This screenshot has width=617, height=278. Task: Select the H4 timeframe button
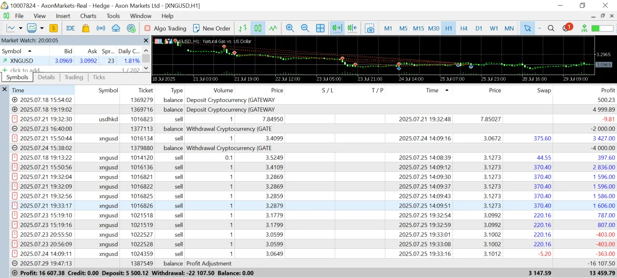coord(464,28)
